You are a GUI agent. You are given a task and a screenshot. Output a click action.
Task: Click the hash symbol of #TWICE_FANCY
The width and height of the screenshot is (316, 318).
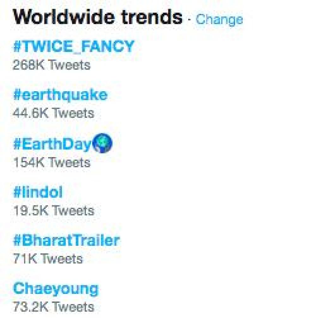pyautogui.click(x=17, y=47)
